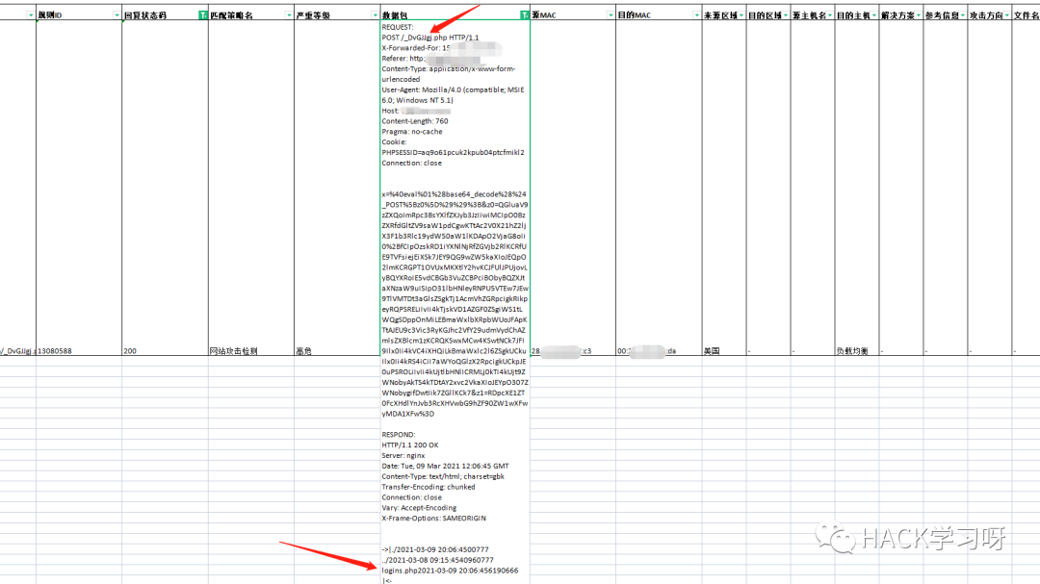1040x584 pixels.
Task: Select the 负载均衡 destination host cell
Action: [857, 188]
